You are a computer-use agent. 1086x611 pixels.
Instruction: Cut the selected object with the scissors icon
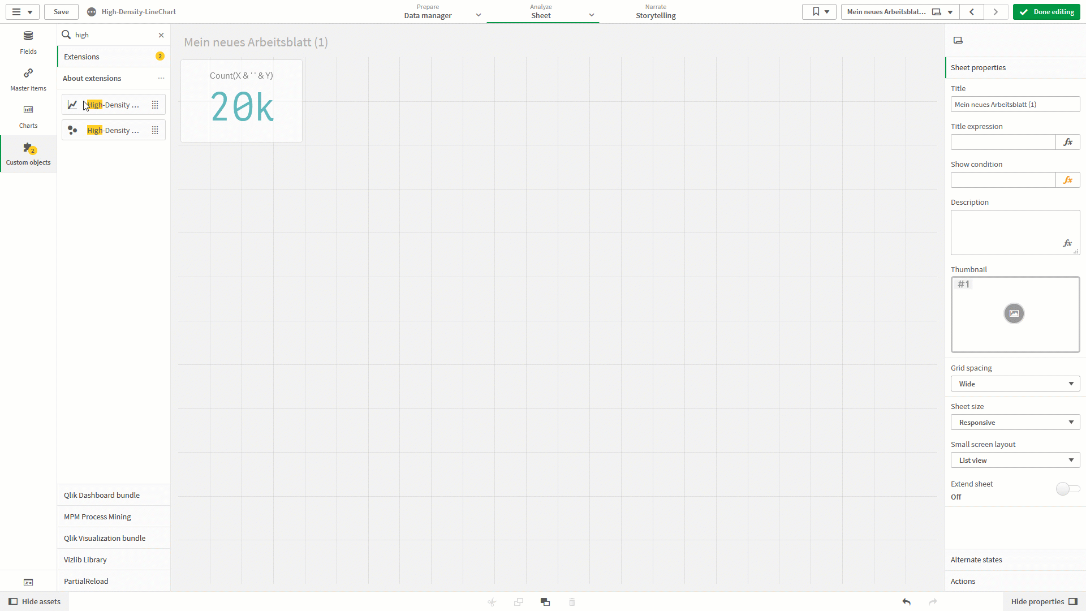[492, 602]
